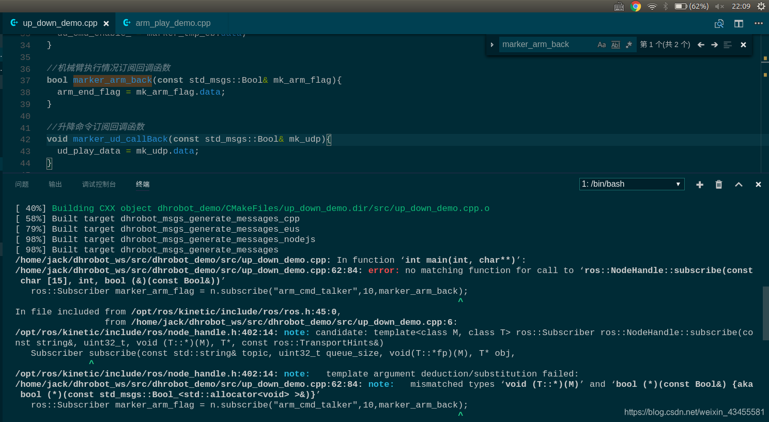Screen dimensions: 769x422
Task: Expand the replace field in find widget
Action: (x=492, y=45)
